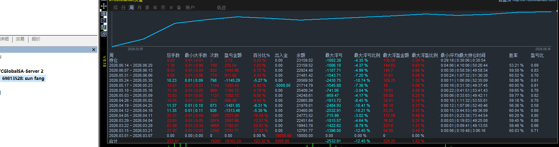Image resolution: width=559 pixels, height=147 pixels.
Task: Select week row 2026.06.14 ~ 2026.06.20
Action: click(130, 65)
